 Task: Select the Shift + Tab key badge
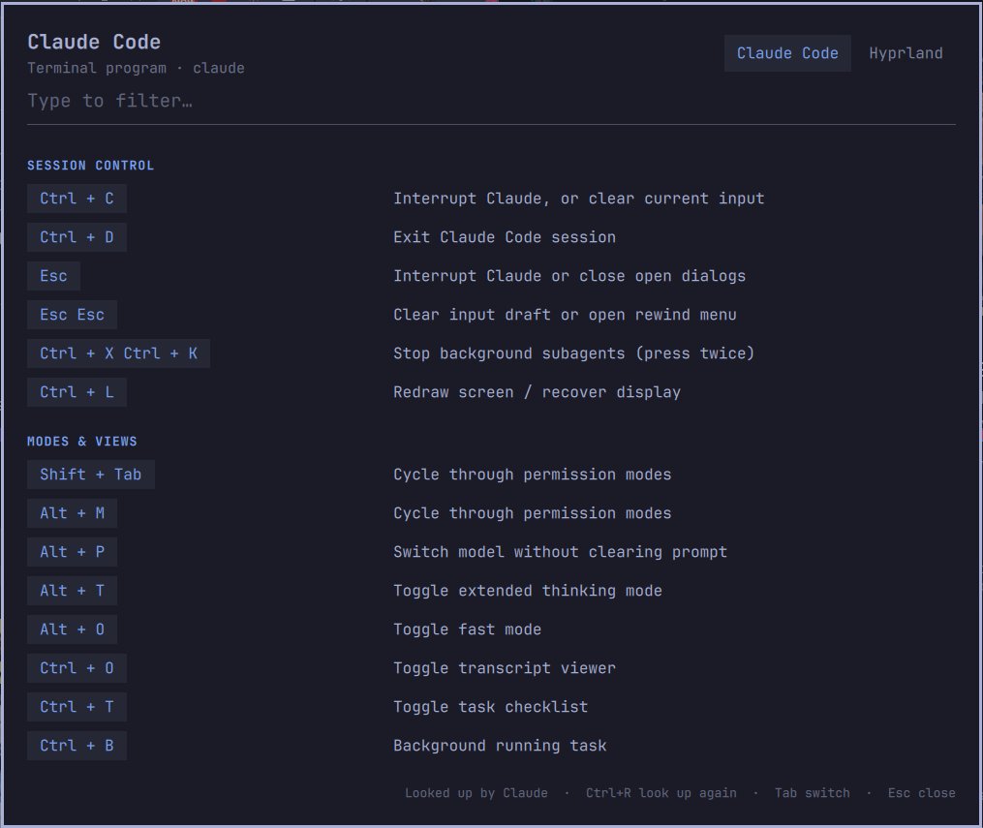(91, 475)
